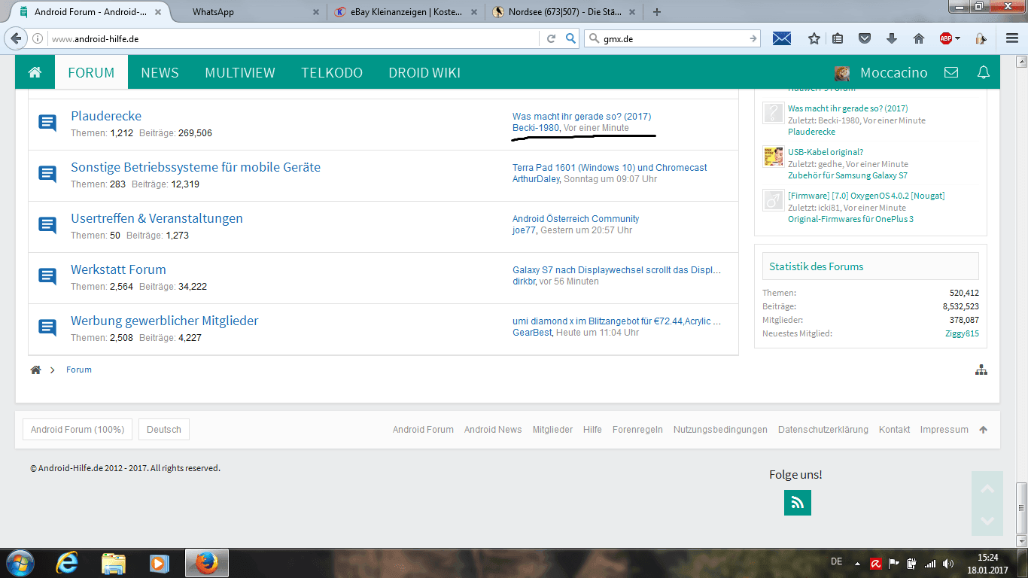Open the Werkstatt Forum link
Screen dimensions: 1028x578
118,269
